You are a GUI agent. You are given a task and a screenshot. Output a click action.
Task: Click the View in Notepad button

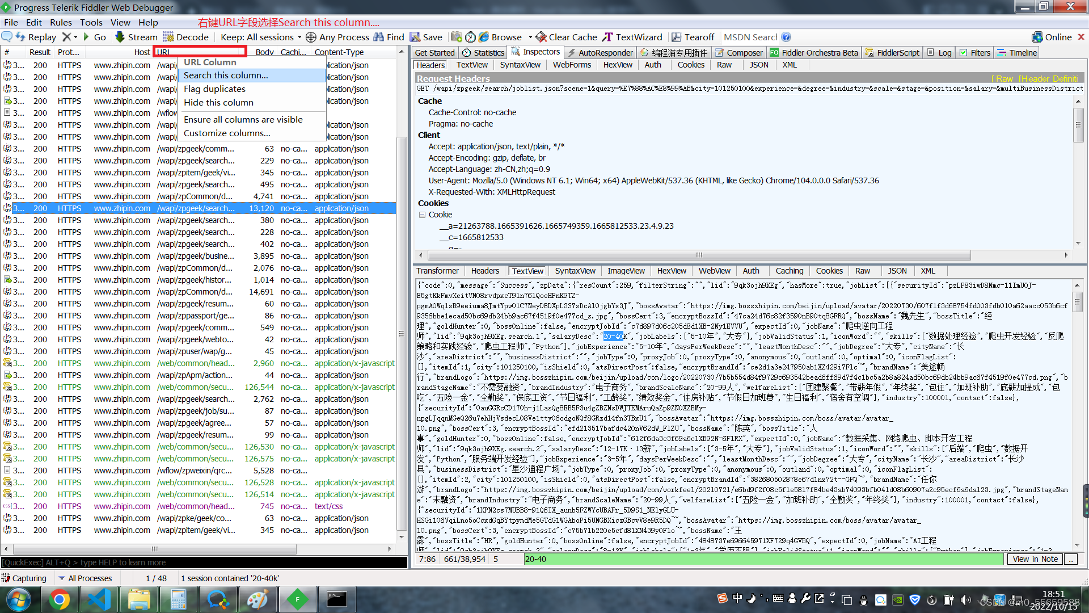click(1035, 559)
